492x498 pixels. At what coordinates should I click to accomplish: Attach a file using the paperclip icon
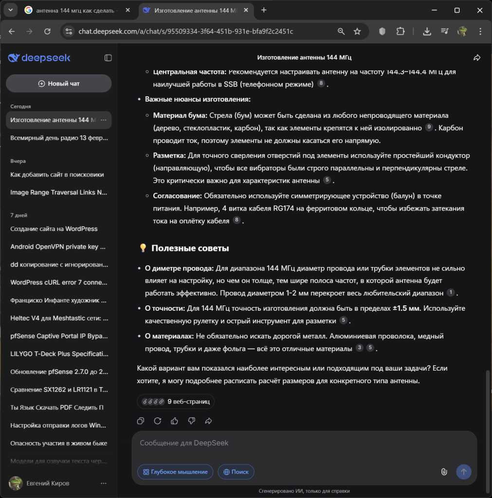[444, 472]
